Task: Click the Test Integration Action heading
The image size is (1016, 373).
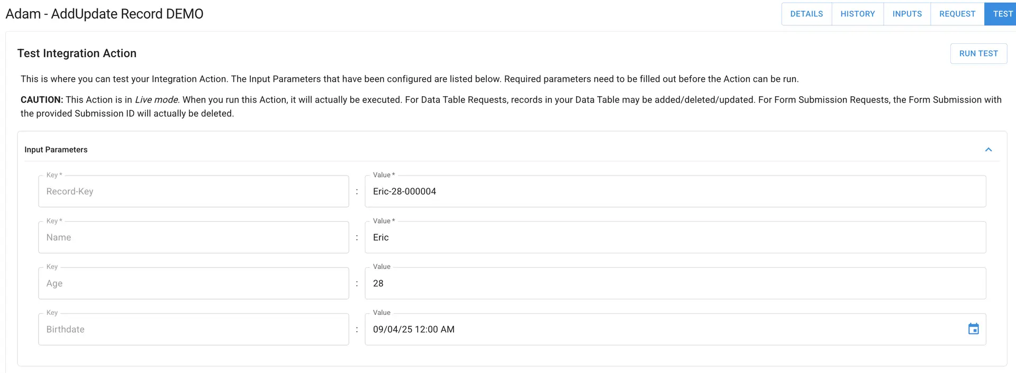Action: (x=77, y=53)
